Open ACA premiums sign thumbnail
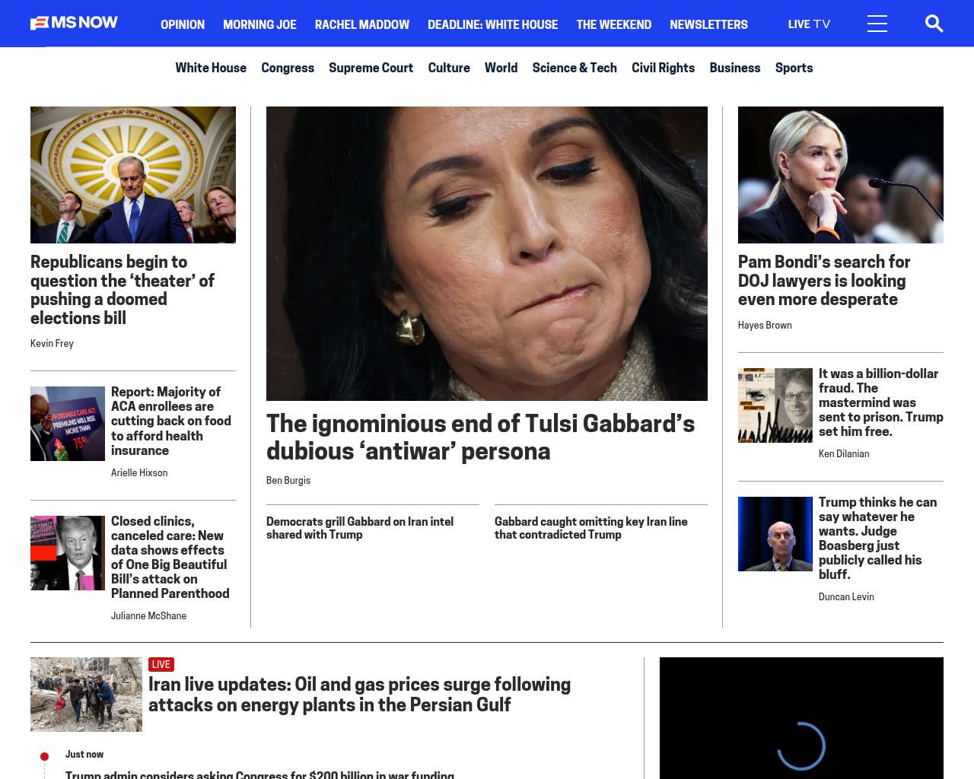Image resolution: width=974 pixels, height=779 pixels. pyautogui.click(x=68, y=424)
